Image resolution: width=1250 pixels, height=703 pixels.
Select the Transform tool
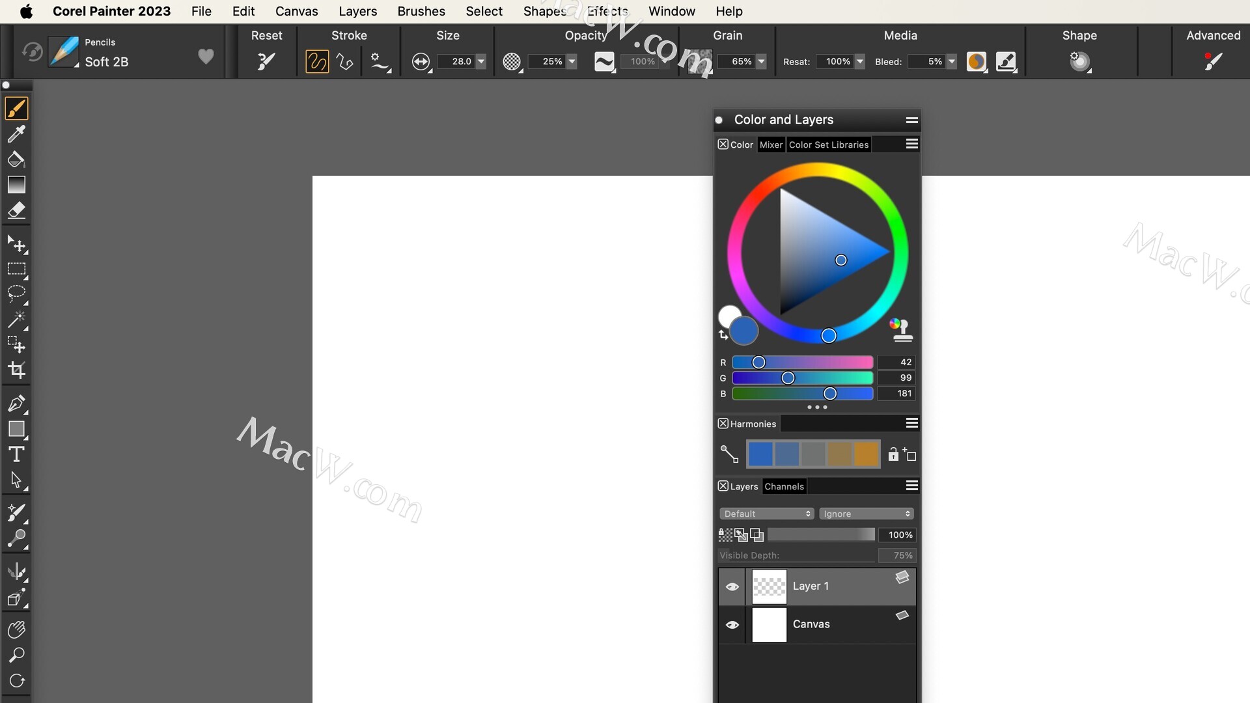click(x=16, y=243)
